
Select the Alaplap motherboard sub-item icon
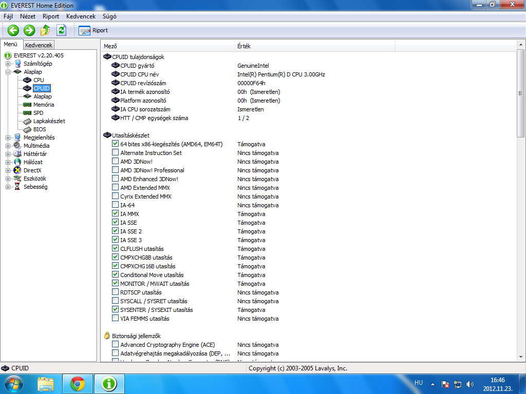coord(27,96)
